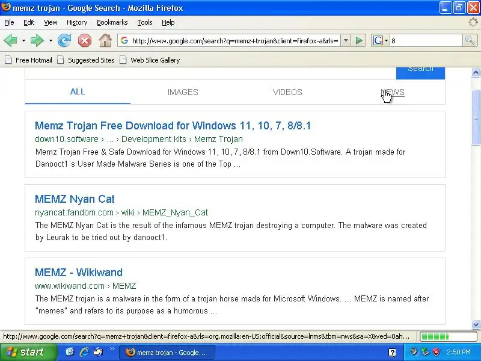This screenshot has width=481, height=361.
Task: Open the Back history dropdown arrow
Action: pyautogui.click(x=23, y=40)
